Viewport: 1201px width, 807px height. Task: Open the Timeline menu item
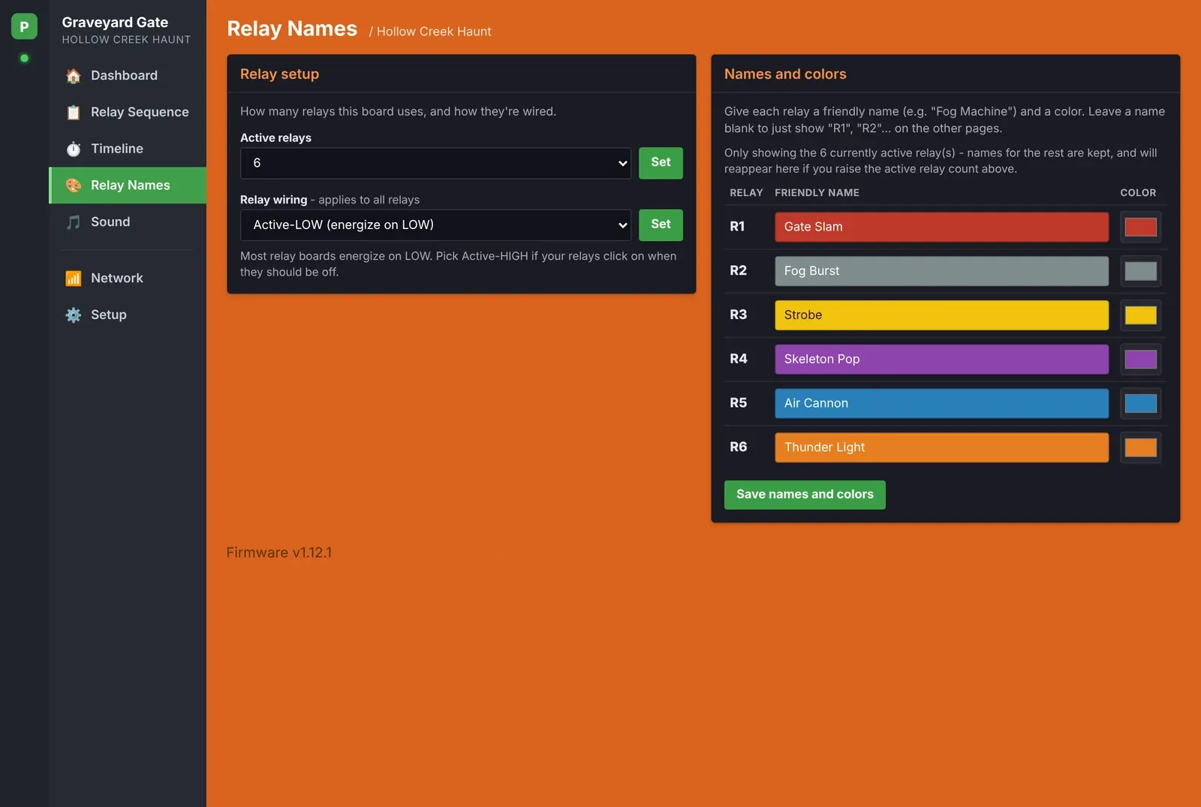coord(128,149)
